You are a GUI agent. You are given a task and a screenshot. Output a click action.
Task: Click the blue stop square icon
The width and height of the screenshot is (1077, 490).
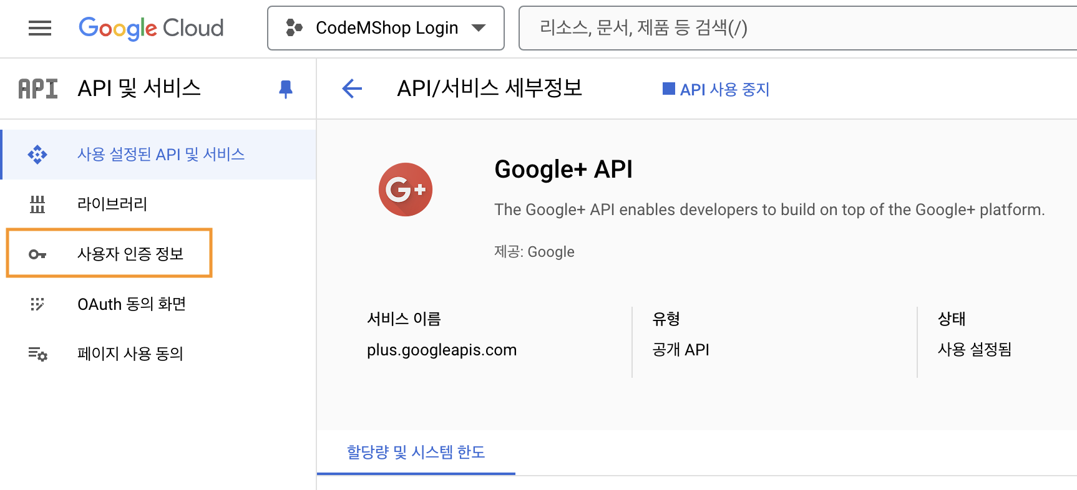(x=668, y=89)
